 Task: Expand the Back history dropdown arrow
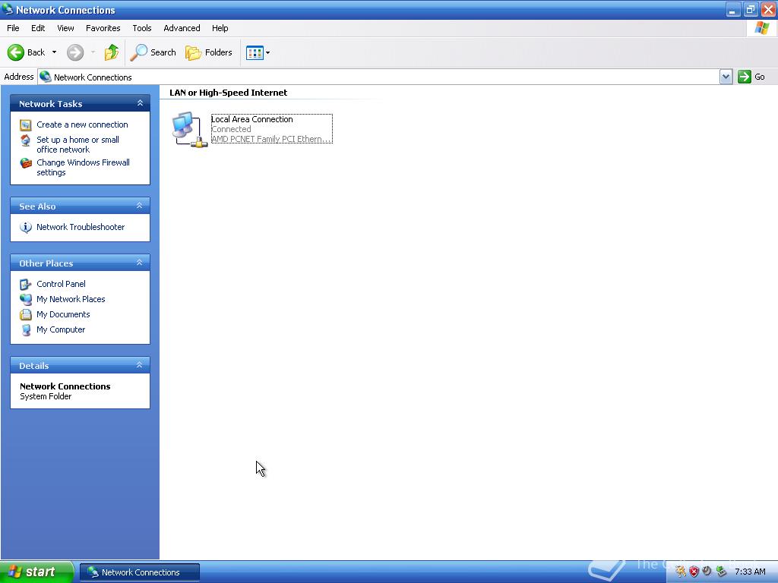click(54, 52)
